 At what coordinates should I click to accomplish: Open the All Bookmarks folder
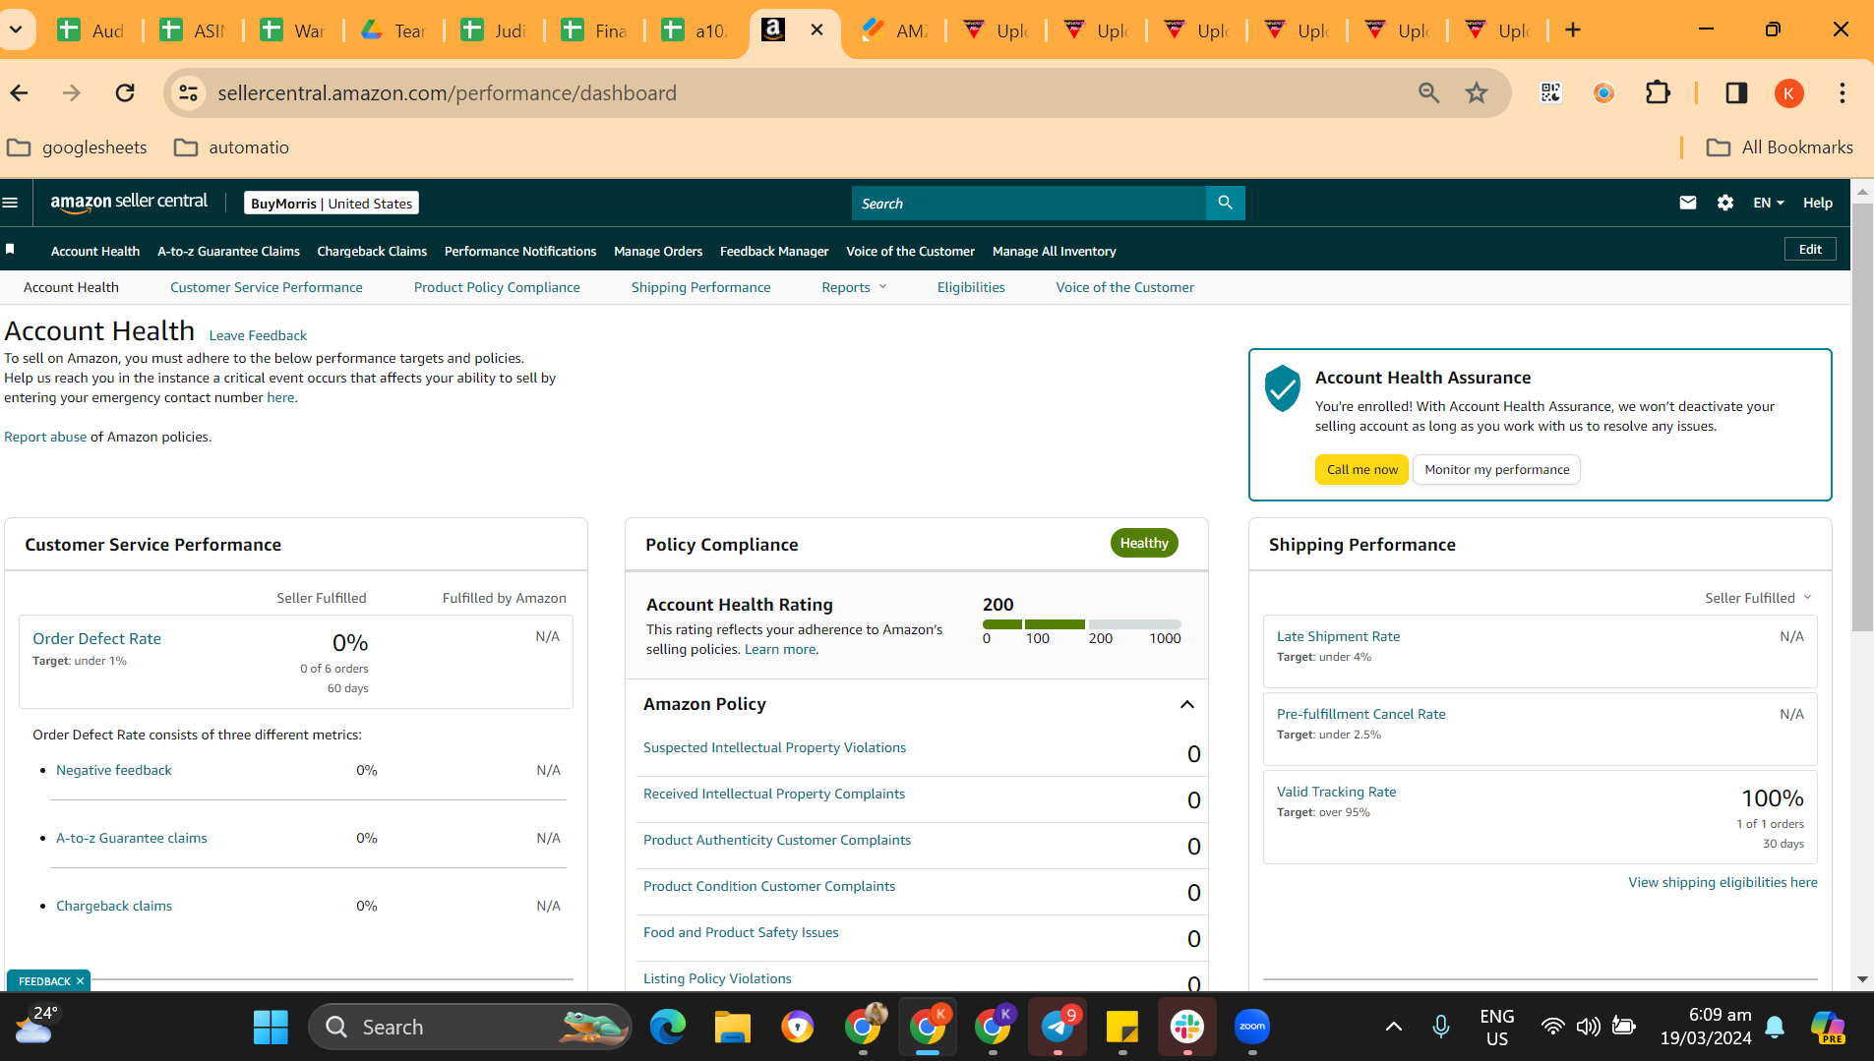click(x=1780, y=147)
